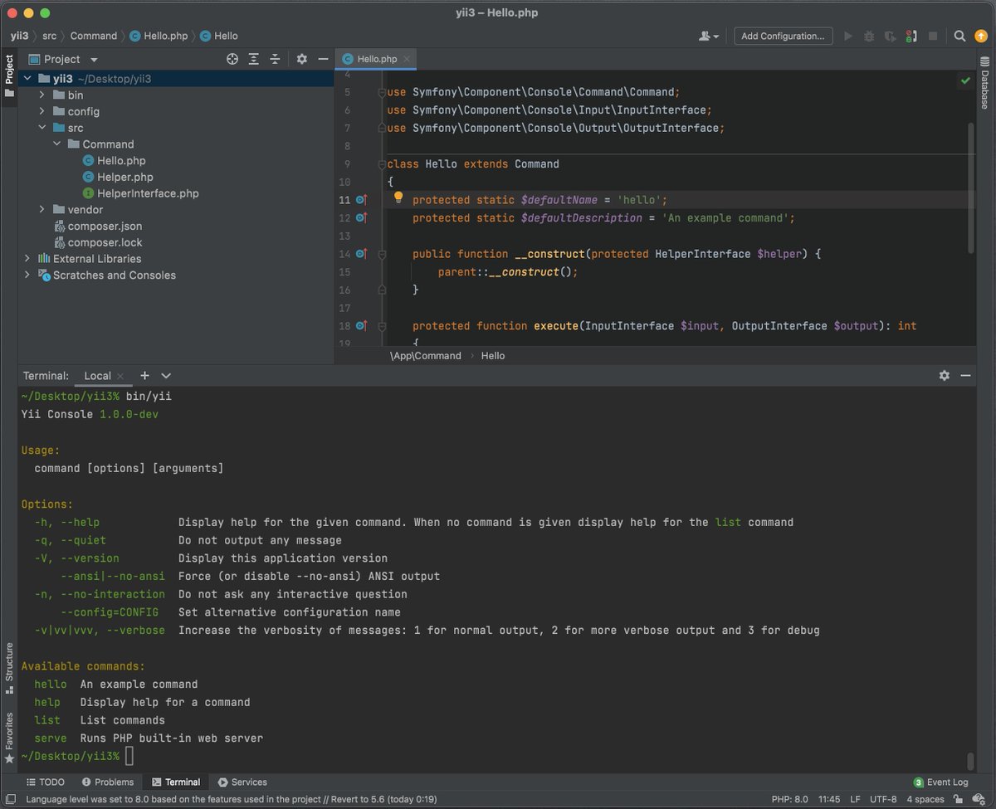Open Terminal settings via gear icon
This screenshot has height=809, width=996.
pos(945,375)
